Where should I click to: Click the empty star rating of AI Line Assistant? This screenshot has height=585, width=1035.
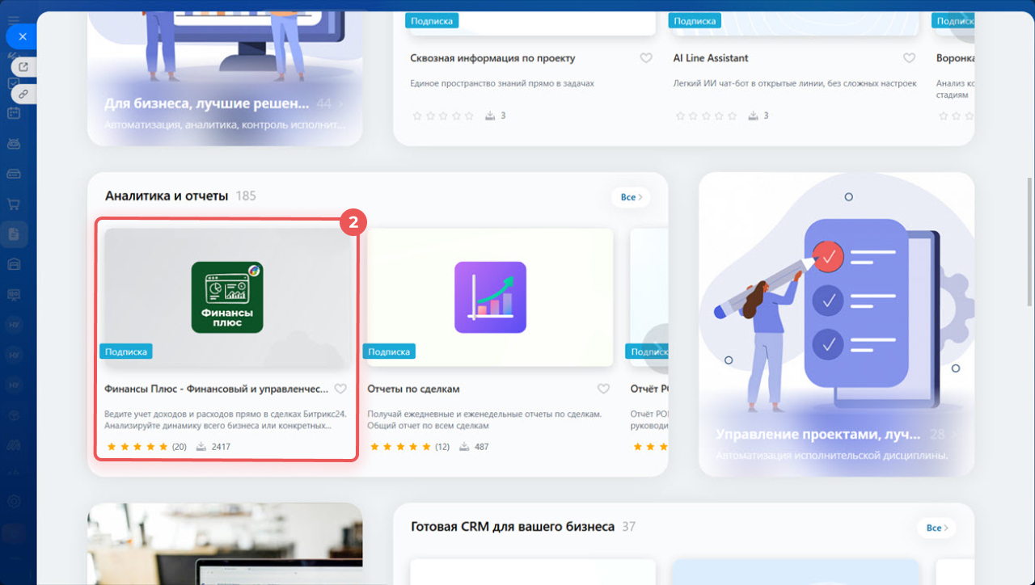[706, 116]
